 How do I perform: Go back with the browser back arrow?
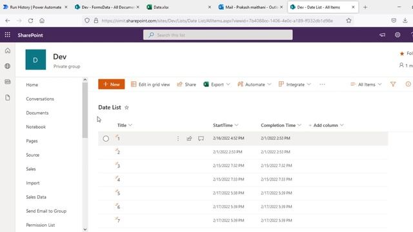(7, 21)
